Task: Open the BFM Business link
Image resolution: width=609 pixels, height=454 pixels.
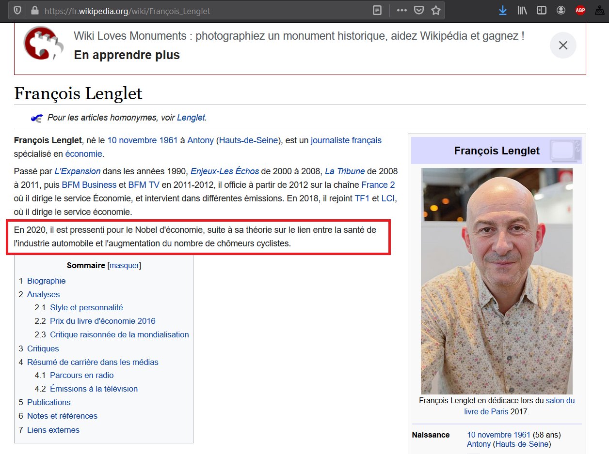Action: coord(89,185)
